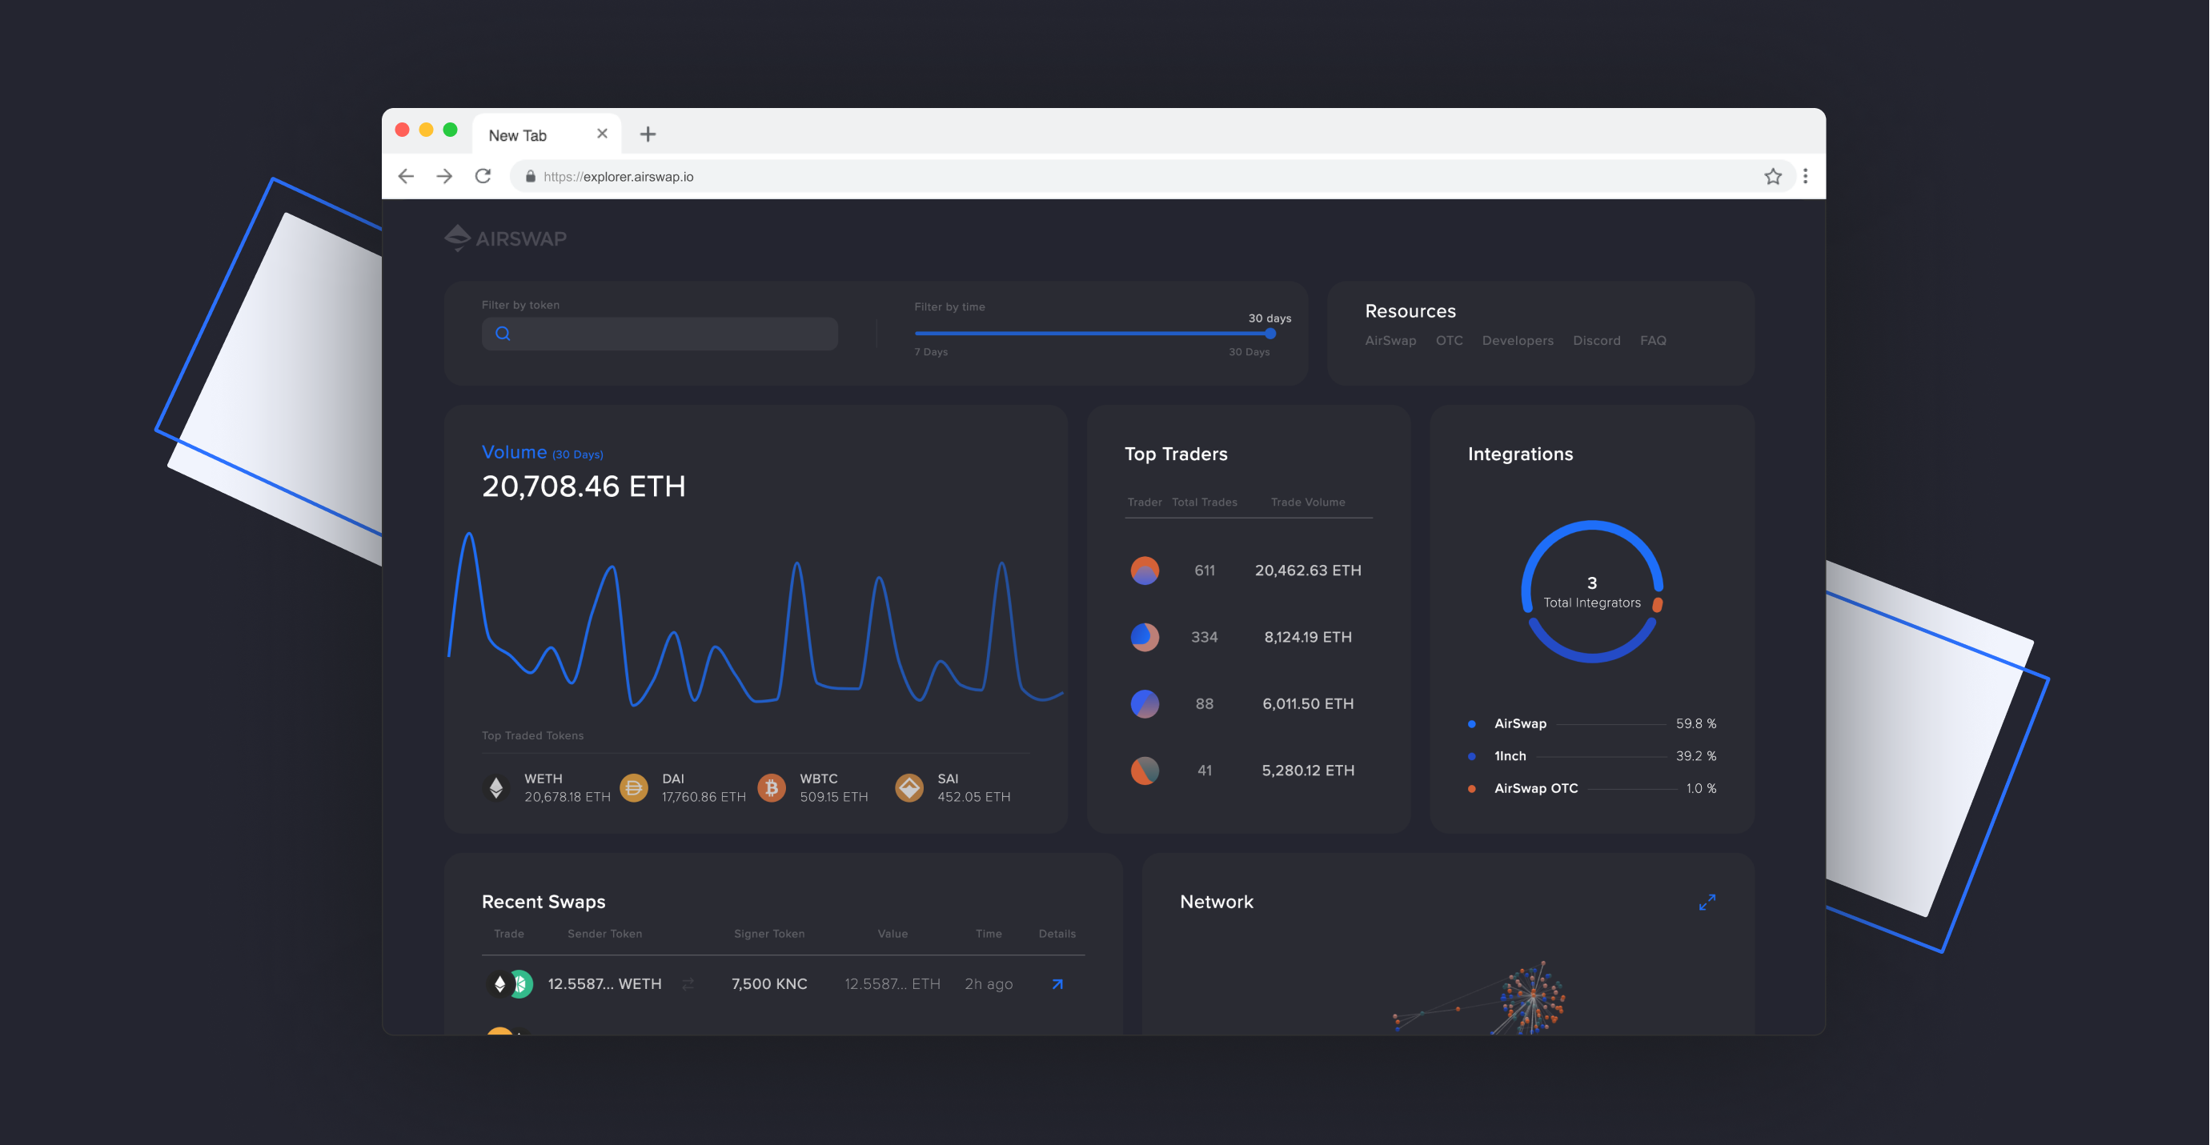Select trader avatar with 334 trades
Screen dimensions: 2210x1145
(1145, 637)
